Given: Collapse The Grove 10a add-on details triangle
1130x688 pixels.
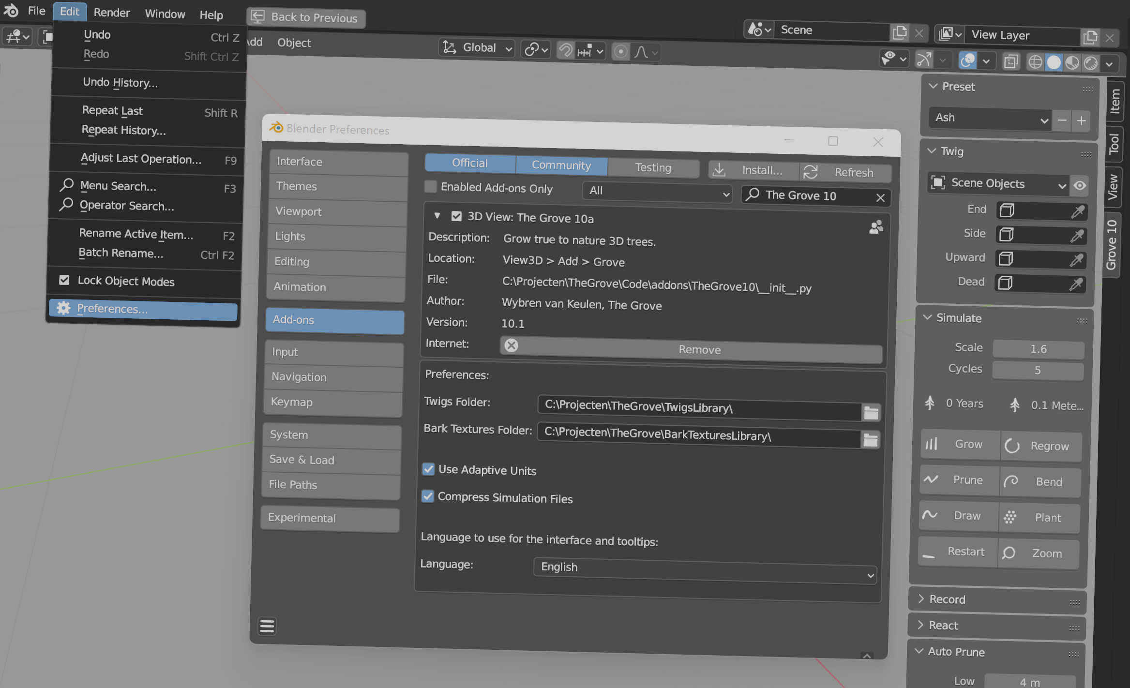Looking at the screenshot, I should pyautogui.click(x=437, y=215).
